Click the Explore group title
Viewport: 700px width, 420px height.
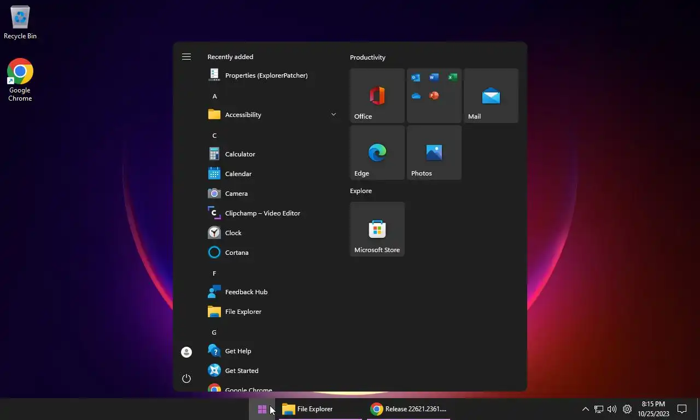361,191
